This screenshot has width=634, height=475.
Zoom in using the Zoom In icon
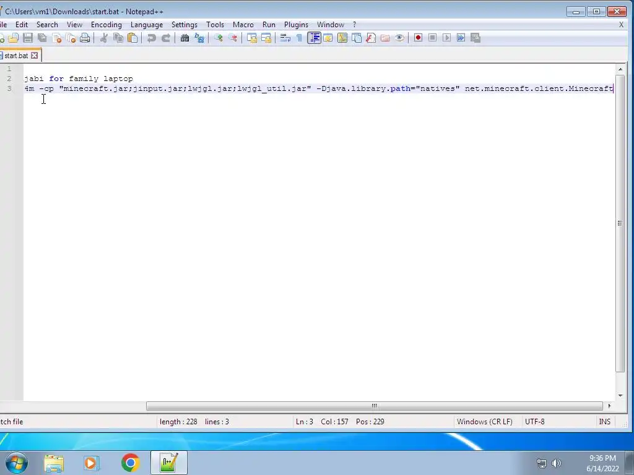tap(219, 38)
